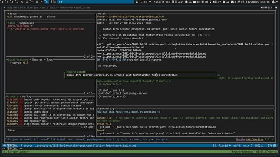
Task: Click the download speed arrow icon in the top bar
Action: click(x=137, y=2)
